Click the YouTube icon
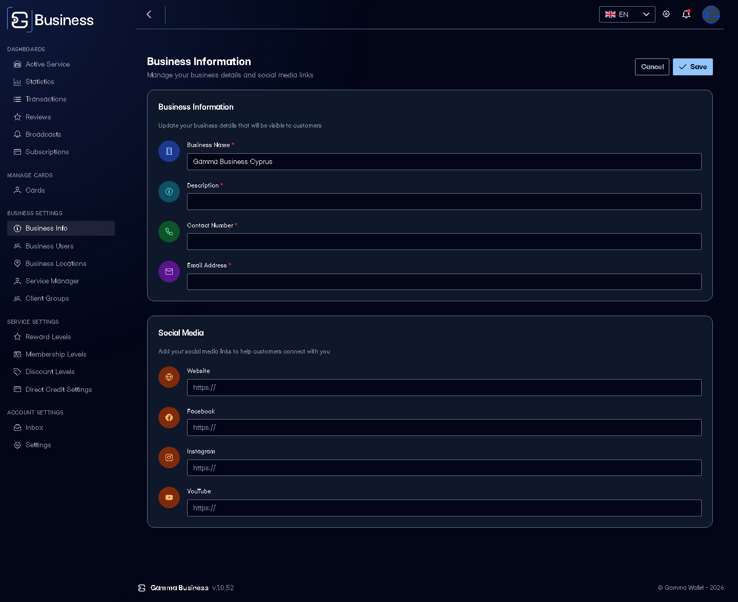Image resolution: width=738 pixels, height=602 pixels. [169, 497]
